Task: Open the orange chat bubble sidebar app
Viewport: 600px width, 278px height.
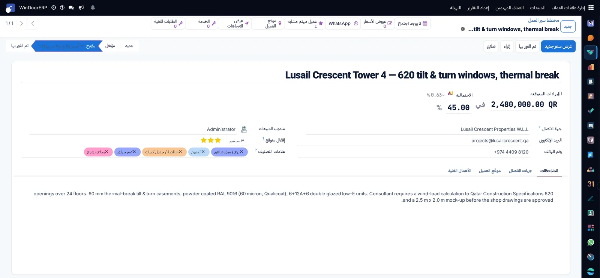Action: pyautogui.click(x=591, y=38)
